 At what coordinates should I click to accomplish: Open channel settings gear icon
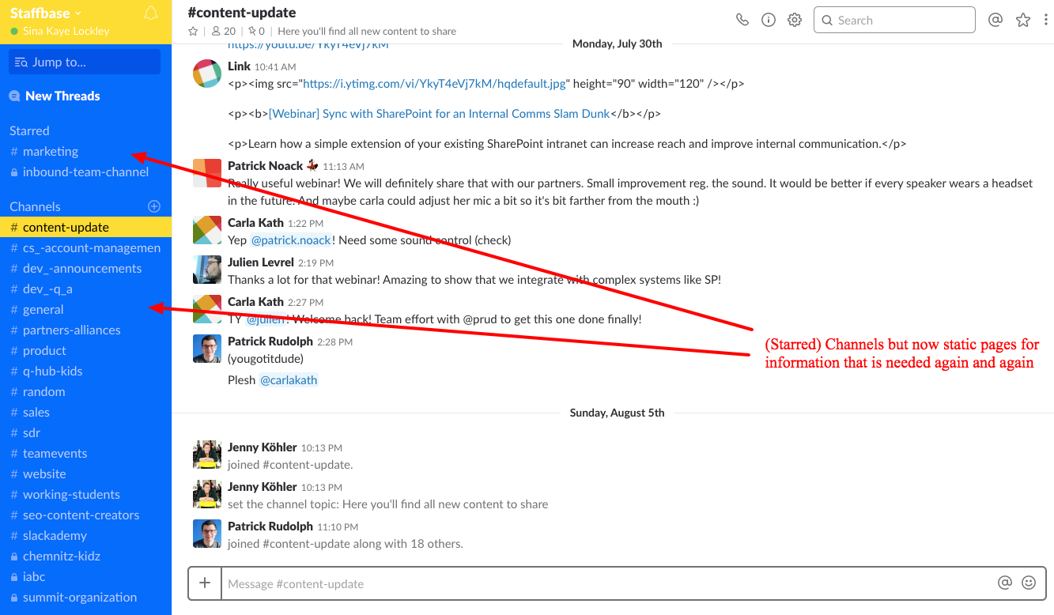[795, 21]
